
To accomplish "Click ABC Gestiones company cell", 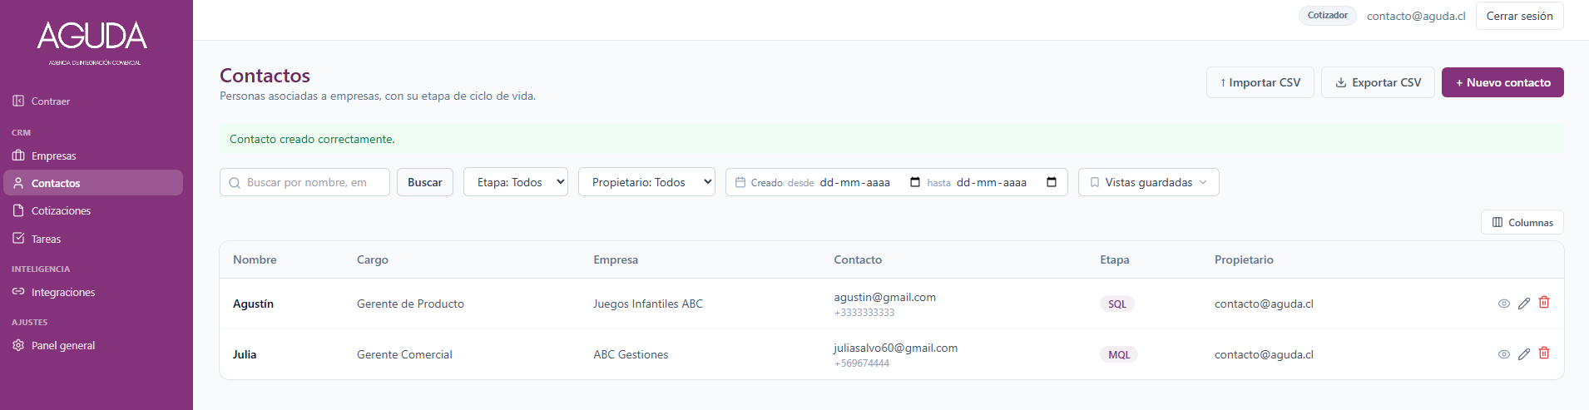I will tap(631, 354).
